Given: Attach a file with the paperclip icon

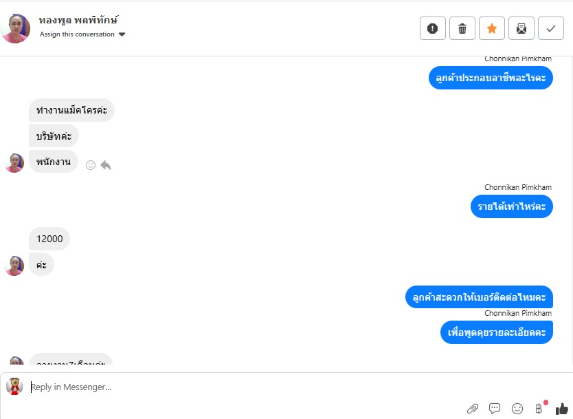Looking at the screenshot, I should (x=473, y=409).
